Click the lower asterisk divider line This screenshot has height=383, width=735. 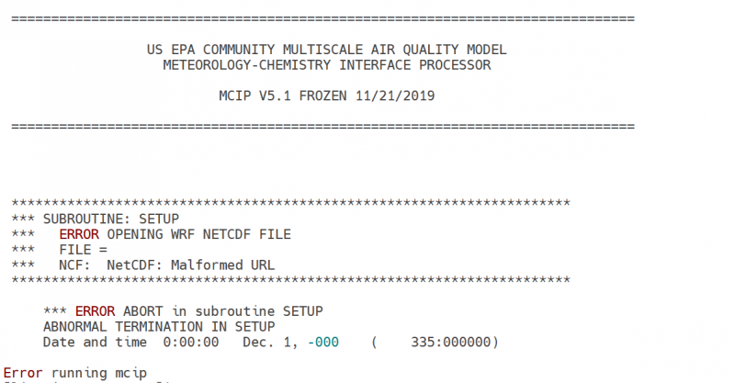290,279
